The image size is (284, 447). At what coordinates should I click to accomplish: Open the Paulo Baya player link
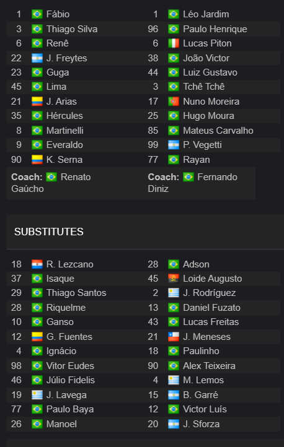pyautogui.click(x=70, y=409)
